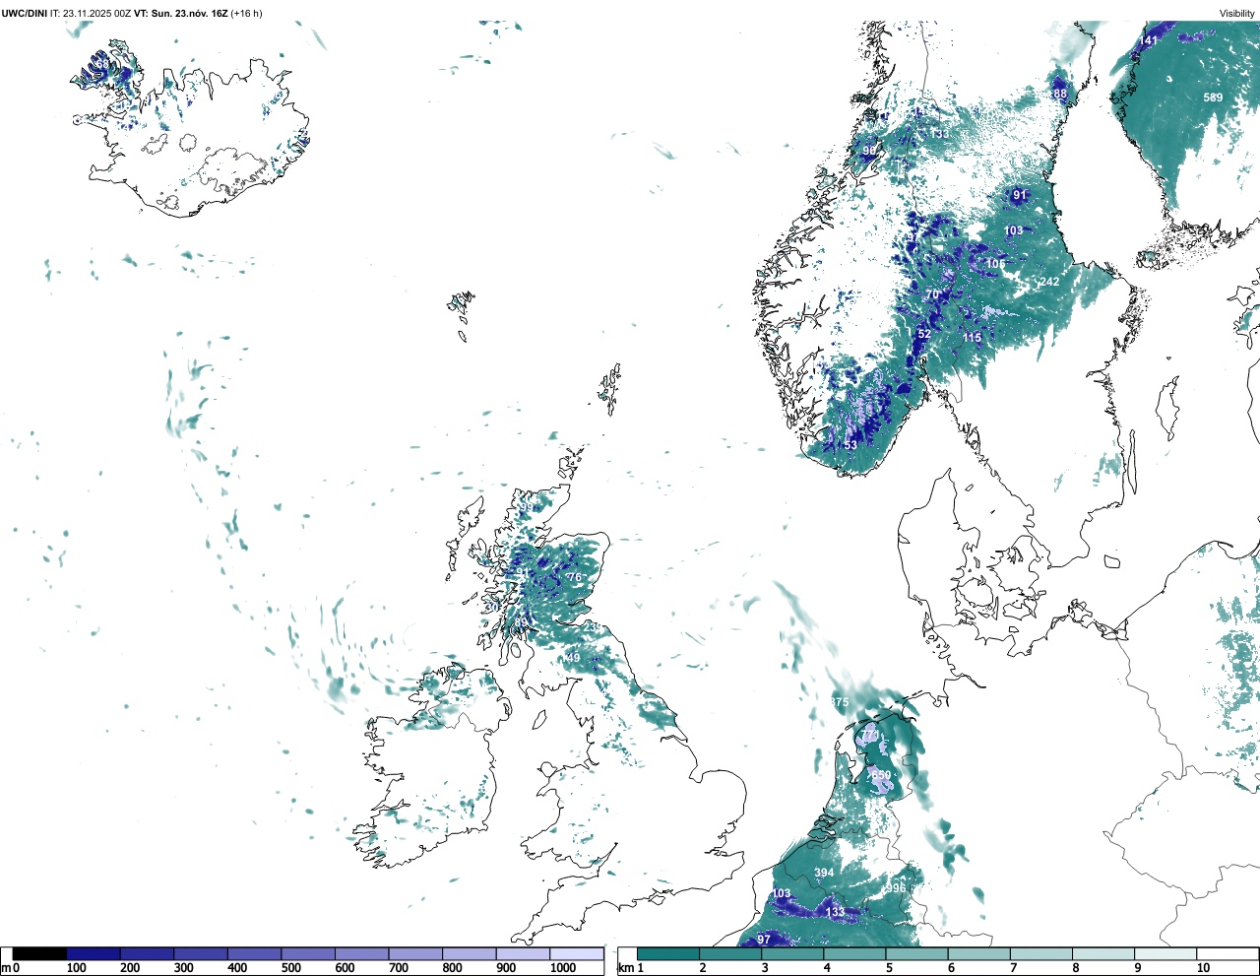Click the '10' label on km scale
1260x976 pixels.
pos(1203,968)
